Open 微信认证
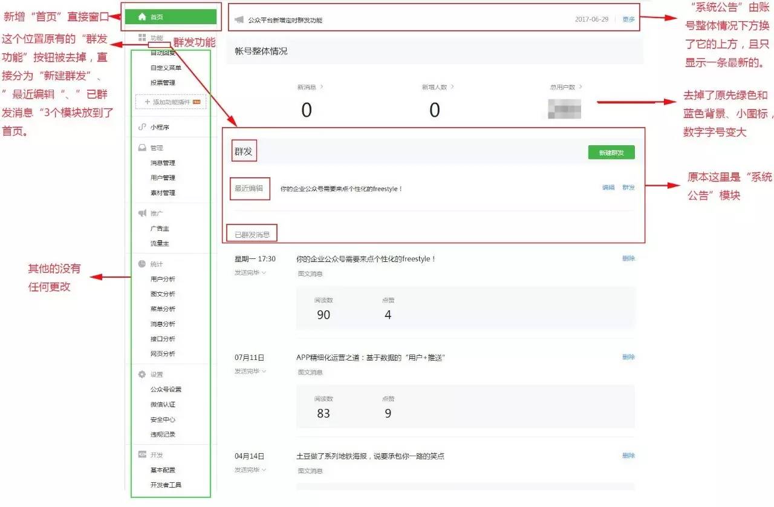 (163, 405)
